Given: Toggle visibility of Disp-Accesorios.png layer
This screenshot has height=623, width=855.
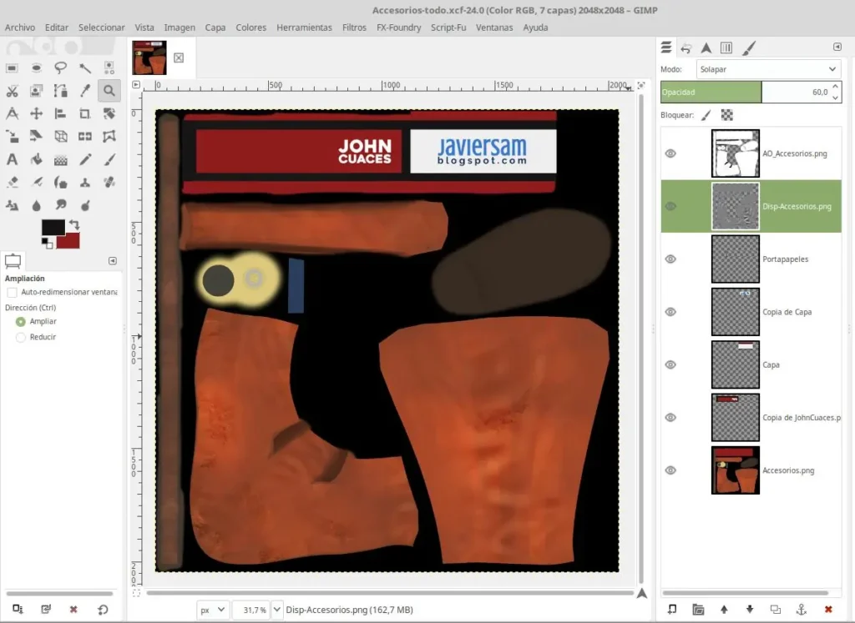Looking at the screenshot, I should 670,206.
